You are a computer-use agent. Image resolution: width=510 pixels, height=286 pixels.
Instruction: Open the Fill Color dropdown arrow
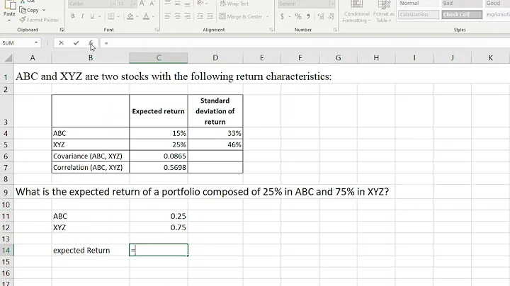pos(137,16)
